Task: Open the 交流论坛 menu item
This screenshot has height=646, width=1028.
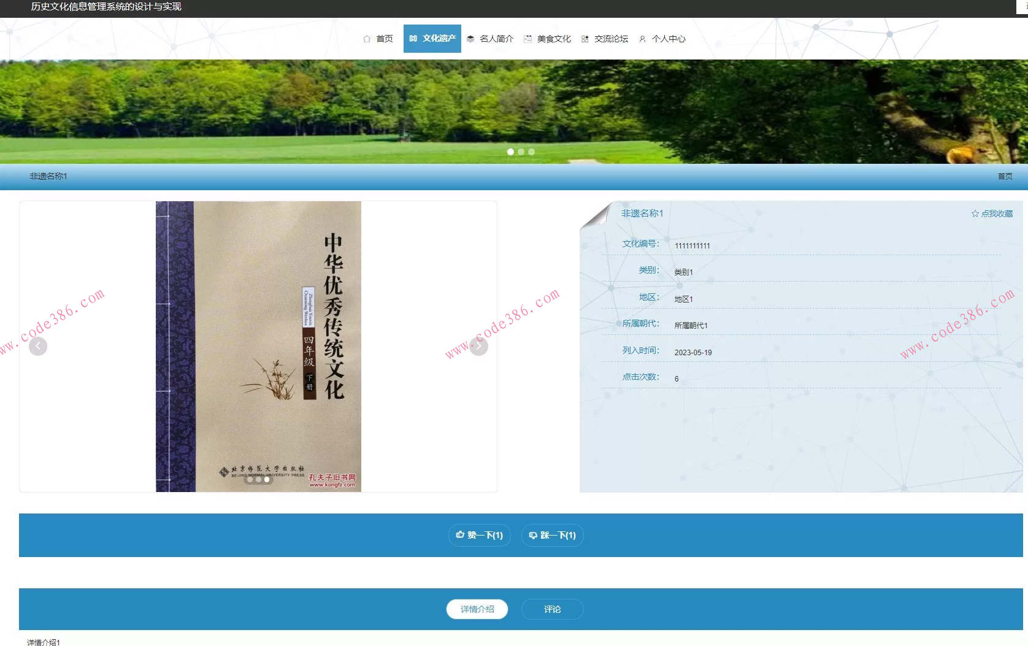Action: (x=611, y=38)
